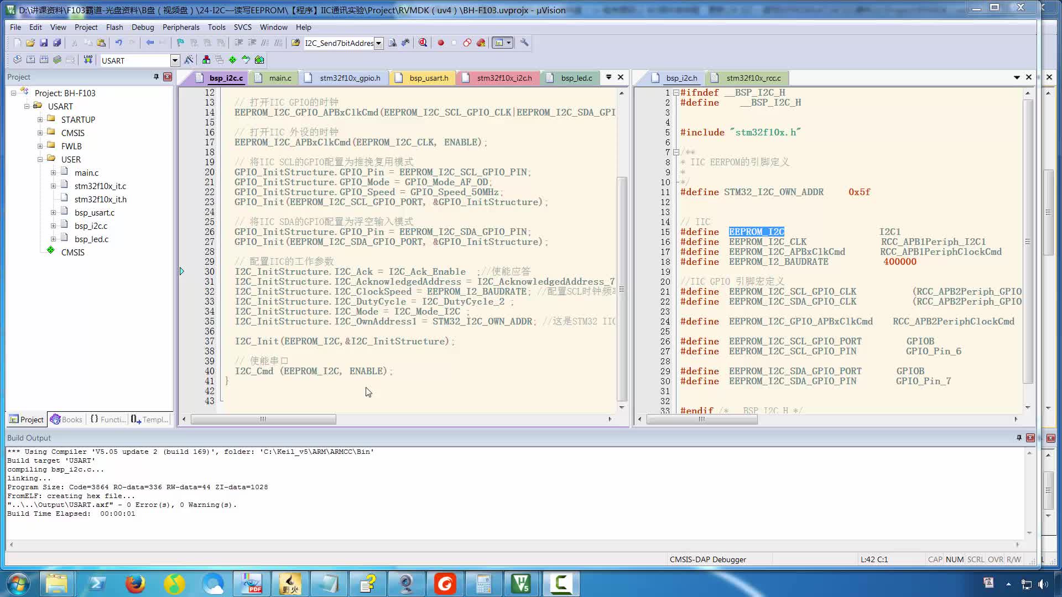The height and width of the screenshot is (597, 1062).
Task: Rebuild all target files icon
Action: pyautogui.click(x=44, y=60)
